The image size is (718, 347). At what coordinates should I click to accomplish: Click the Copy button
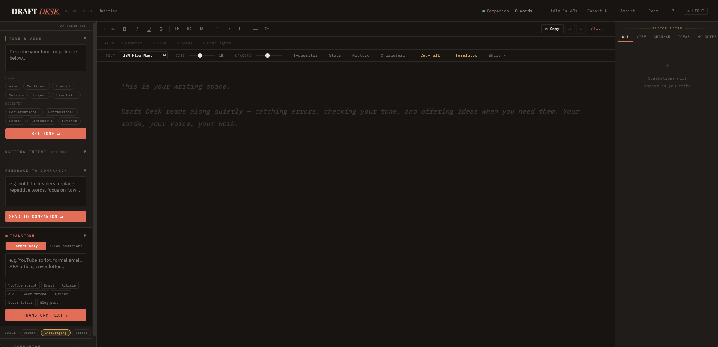tap(552, 29)
